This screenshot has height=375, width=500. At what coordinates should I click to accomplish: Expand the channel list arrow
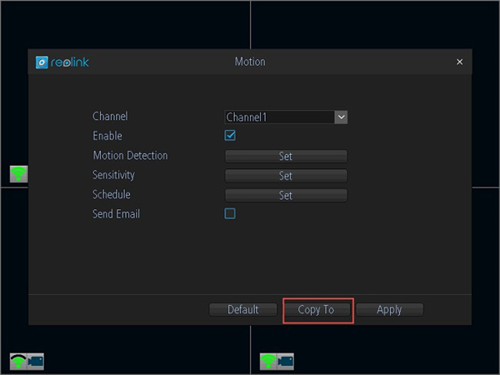341,117
